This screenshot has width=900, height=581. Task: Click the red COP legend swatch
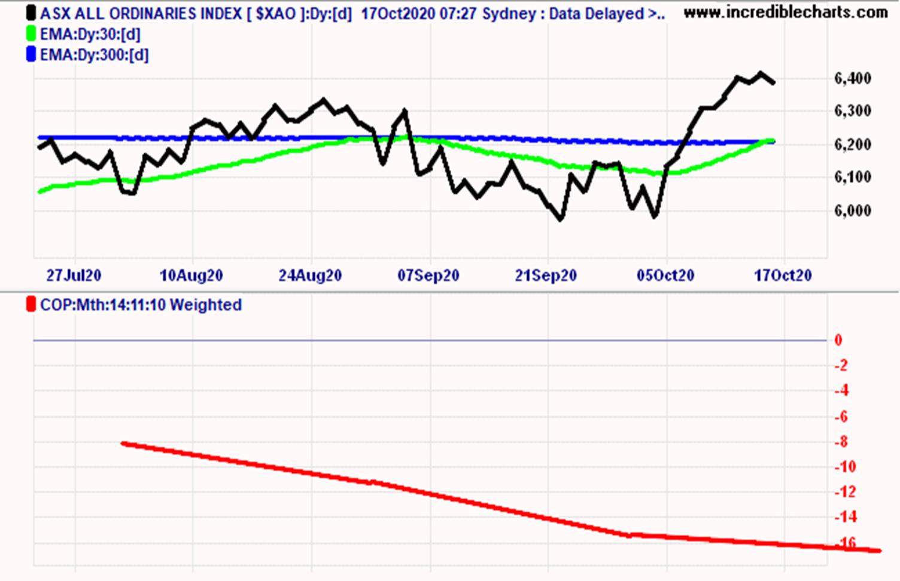pyautogui.click(x=31, y=305)
